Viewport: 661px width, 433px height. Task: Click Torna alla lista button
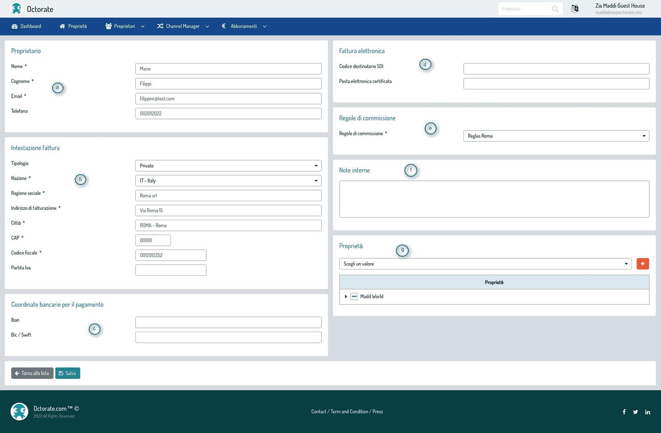pos(32,373)
